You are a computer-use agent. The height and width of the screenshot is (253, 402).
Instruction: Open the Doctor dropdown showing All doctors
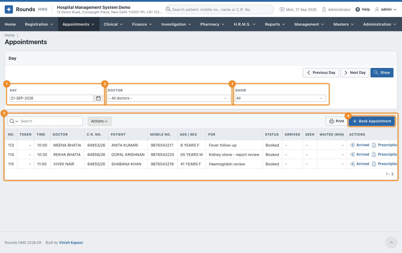[169, 98]
